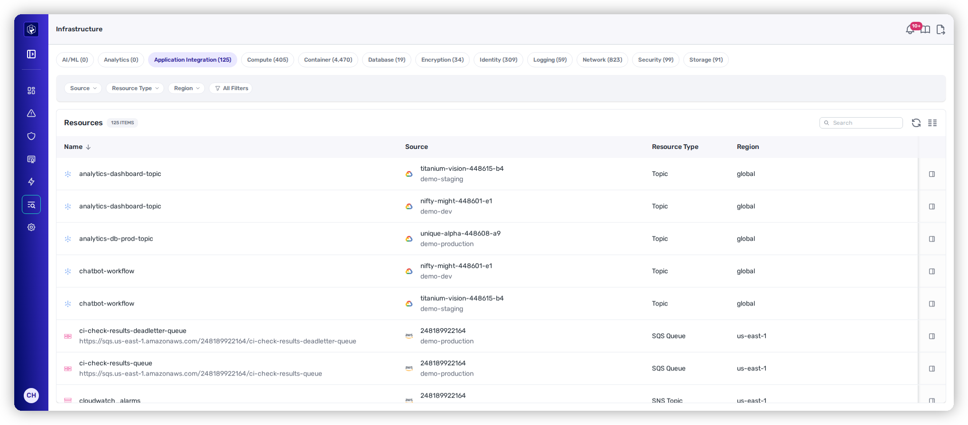Switch to the Network (823) tab

click(602, 60)
